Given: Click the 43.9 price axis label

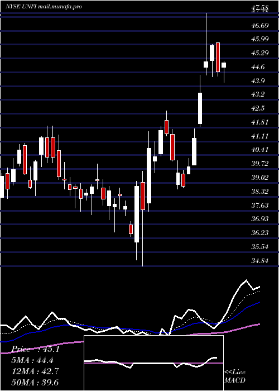Looking at the screenshot, I should (258, 81).
